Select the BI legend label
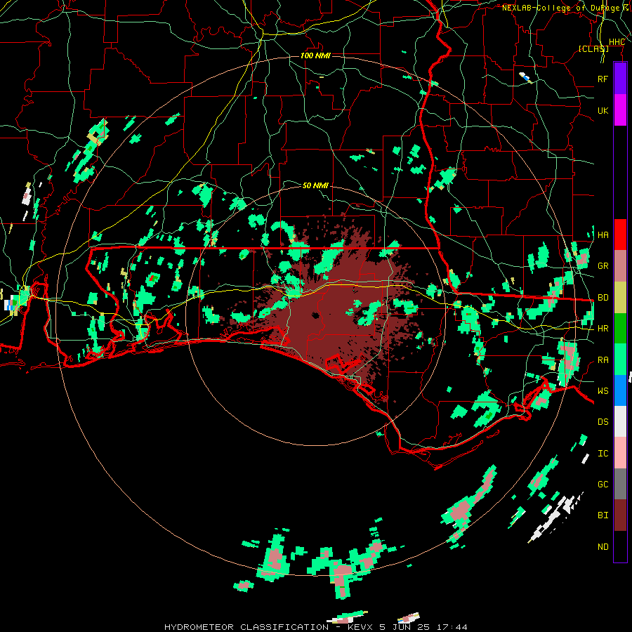 [603, 515]
